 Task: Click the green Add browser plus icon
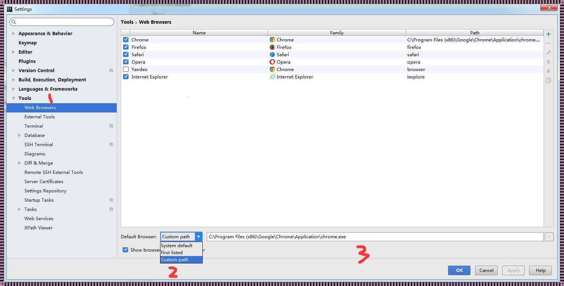pos(548,34)
